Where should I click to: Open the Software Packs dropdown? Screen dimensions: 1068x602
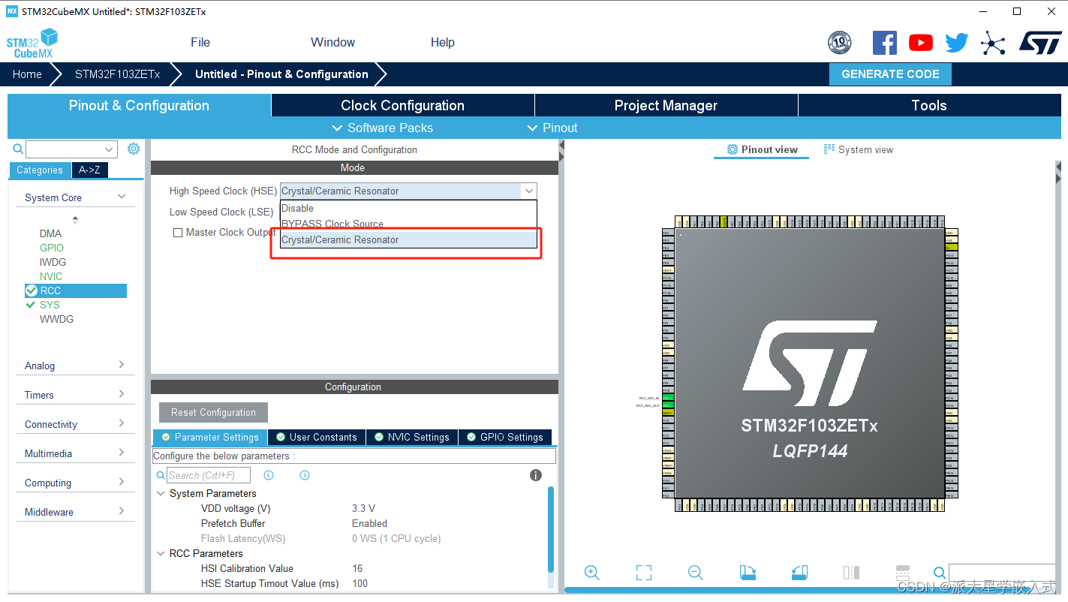point(383,128)
